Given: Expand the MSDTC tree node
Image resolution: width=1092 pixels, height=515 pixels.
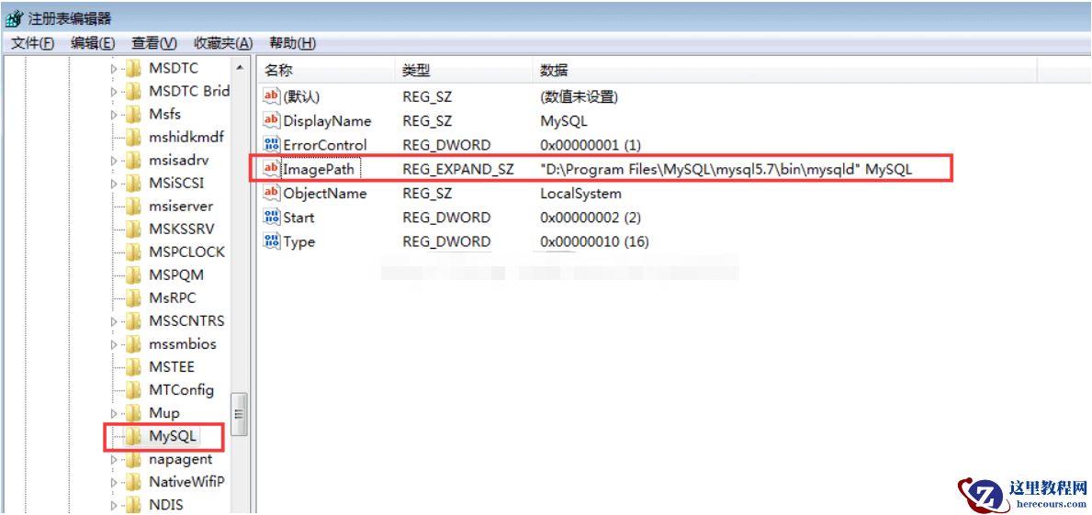Looking at the screenshot, I should click(114, 69).
